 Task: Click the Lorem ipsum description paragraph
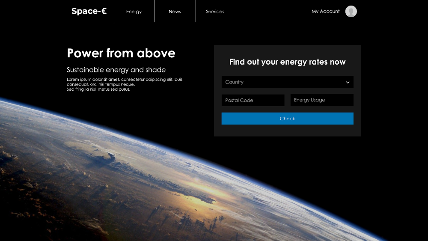coord(124,84)
